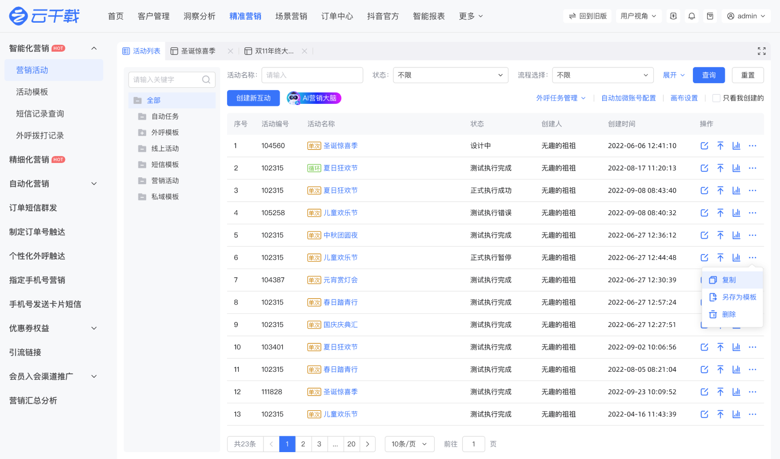Open 客户管理 in top navigation

click(x=154, y=16)
